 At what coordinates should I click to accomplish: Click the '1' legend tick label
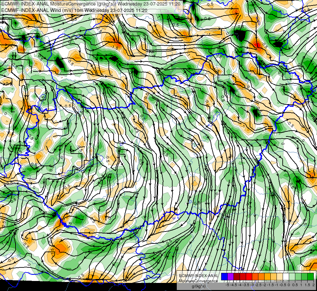(x=301, y=285)
